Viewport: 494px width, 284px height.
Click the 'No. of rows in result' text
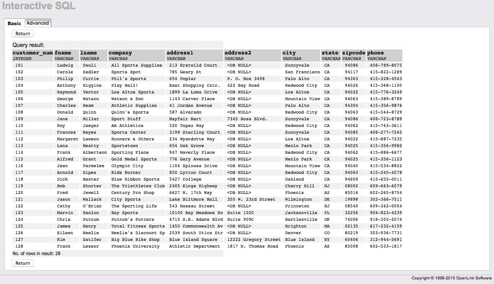pyautogui.click(x=36, y=253)
